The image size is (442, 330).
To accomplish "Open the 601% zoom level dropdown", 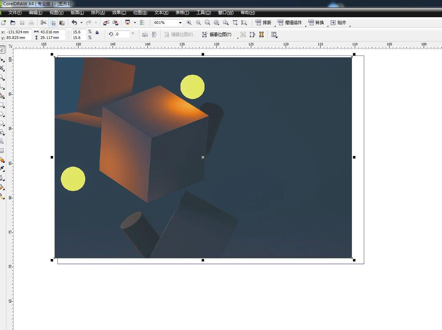I will [180, 23].
